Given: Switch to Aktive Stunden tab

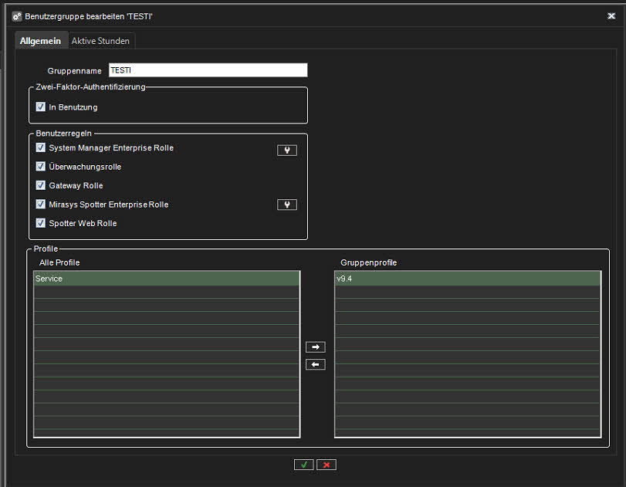Looking at the screenshot, I should point(101,40).
